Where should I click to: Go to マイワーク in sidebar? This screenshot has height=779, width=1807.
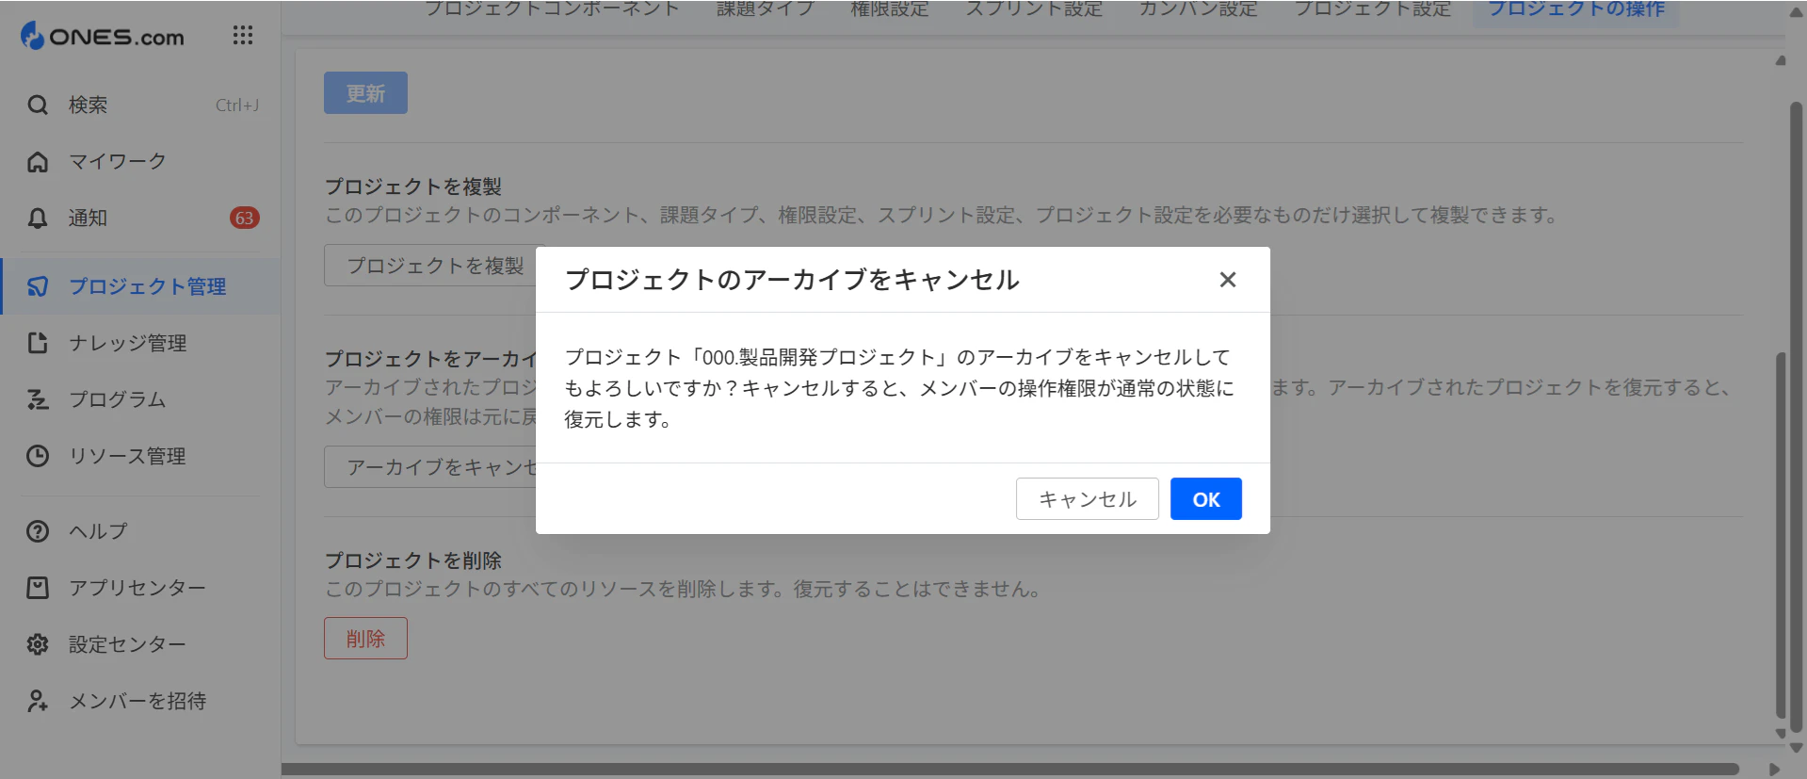click(x=141, y=161)
